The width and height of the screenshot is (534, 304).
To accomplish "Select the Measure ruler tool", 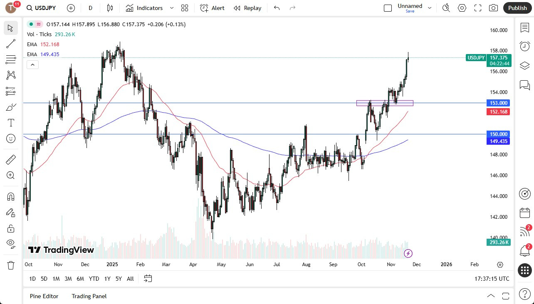I will coord(11,159).
